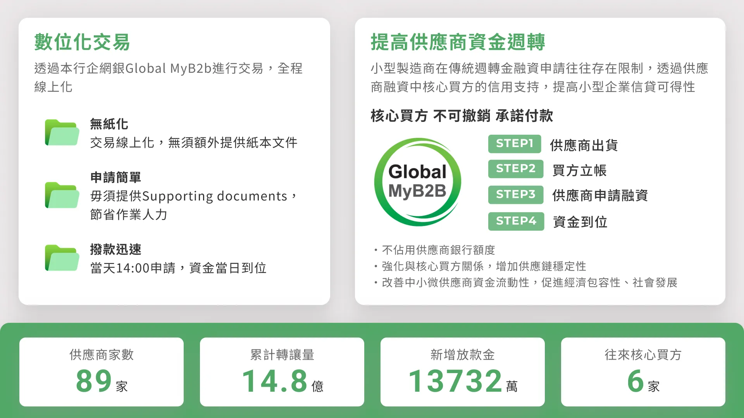Click the 提高供應商資金週轉 heading
The height and width of the screenshot is (418, 744).
click(x=458, y=42)
